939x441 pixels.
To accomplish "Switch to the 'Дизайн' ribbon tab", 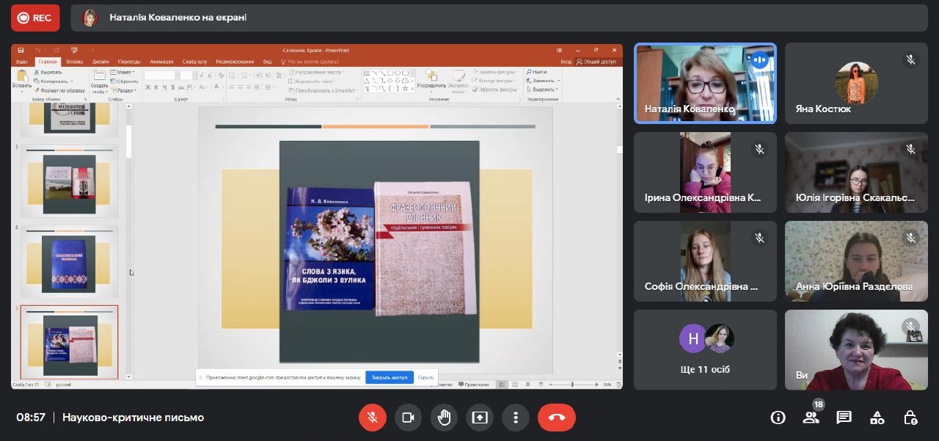I will 101,62.
